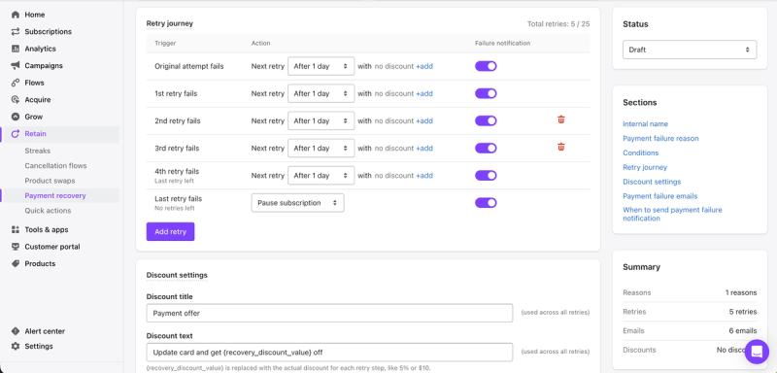The image size is (777, 373).
Task: Toggle failure notification for Last retry fails
Action: coord(486,203)
